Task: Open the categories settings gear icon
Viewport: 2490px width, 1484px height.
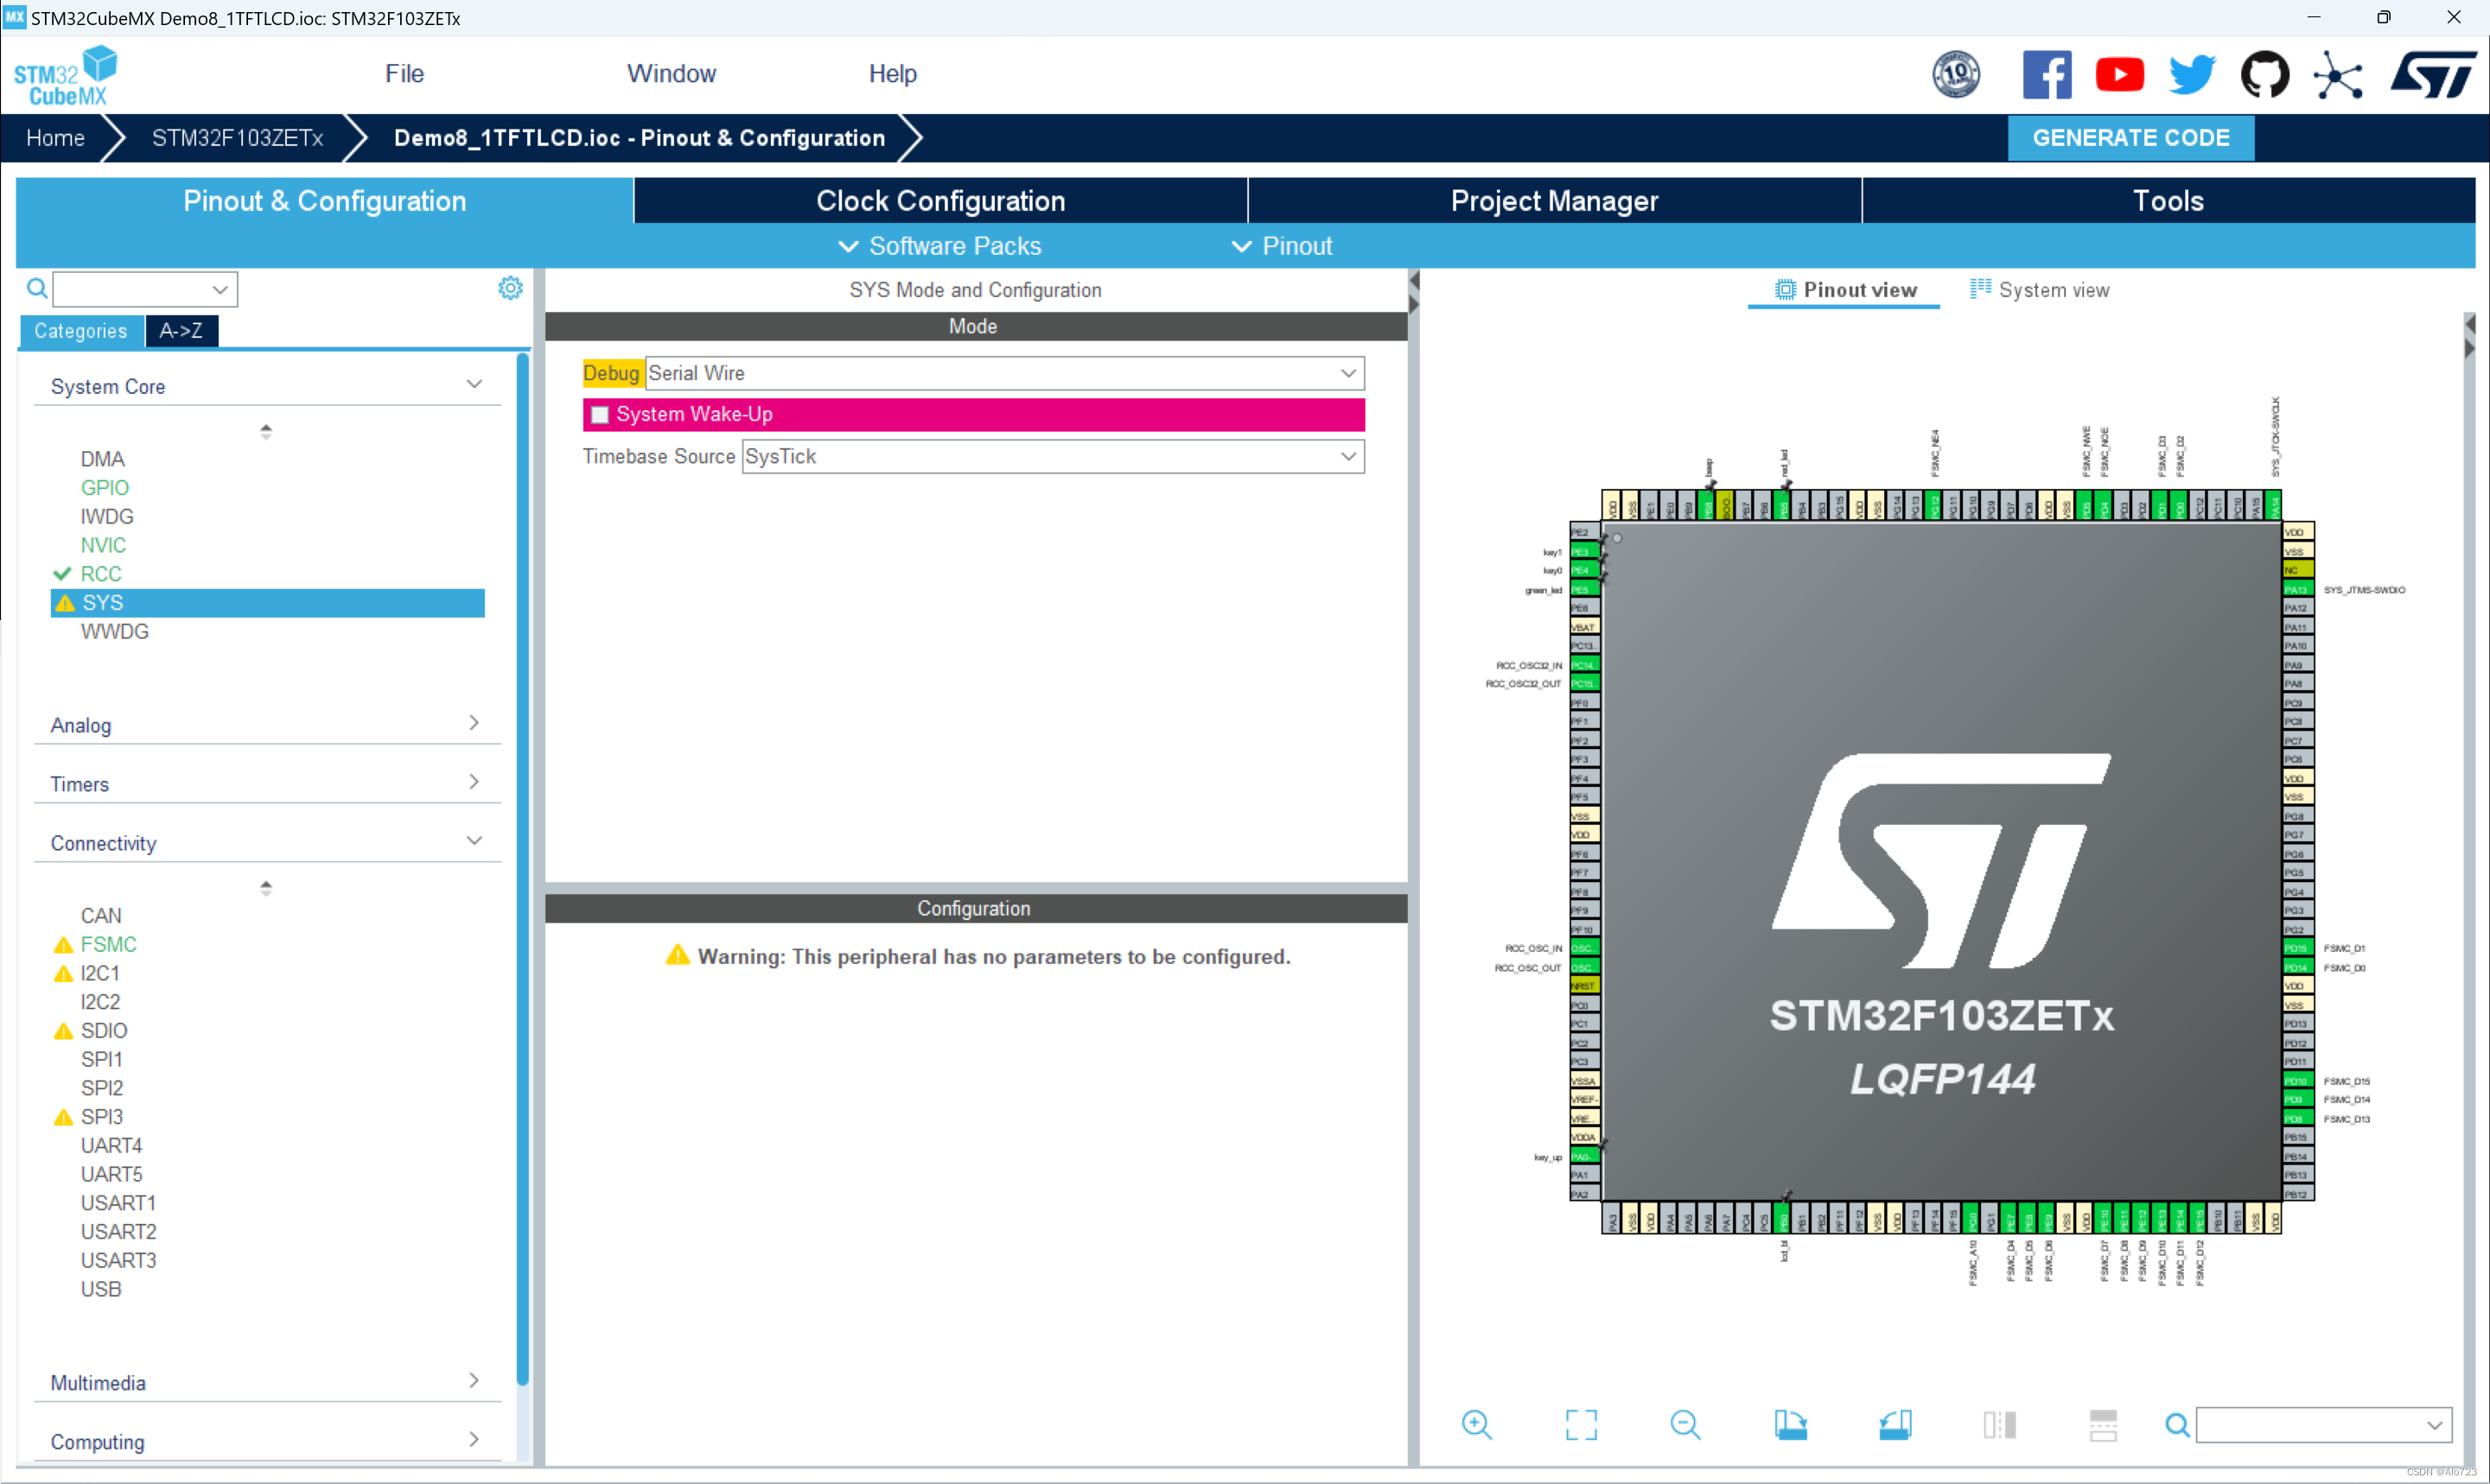Action: coord(510,289)
